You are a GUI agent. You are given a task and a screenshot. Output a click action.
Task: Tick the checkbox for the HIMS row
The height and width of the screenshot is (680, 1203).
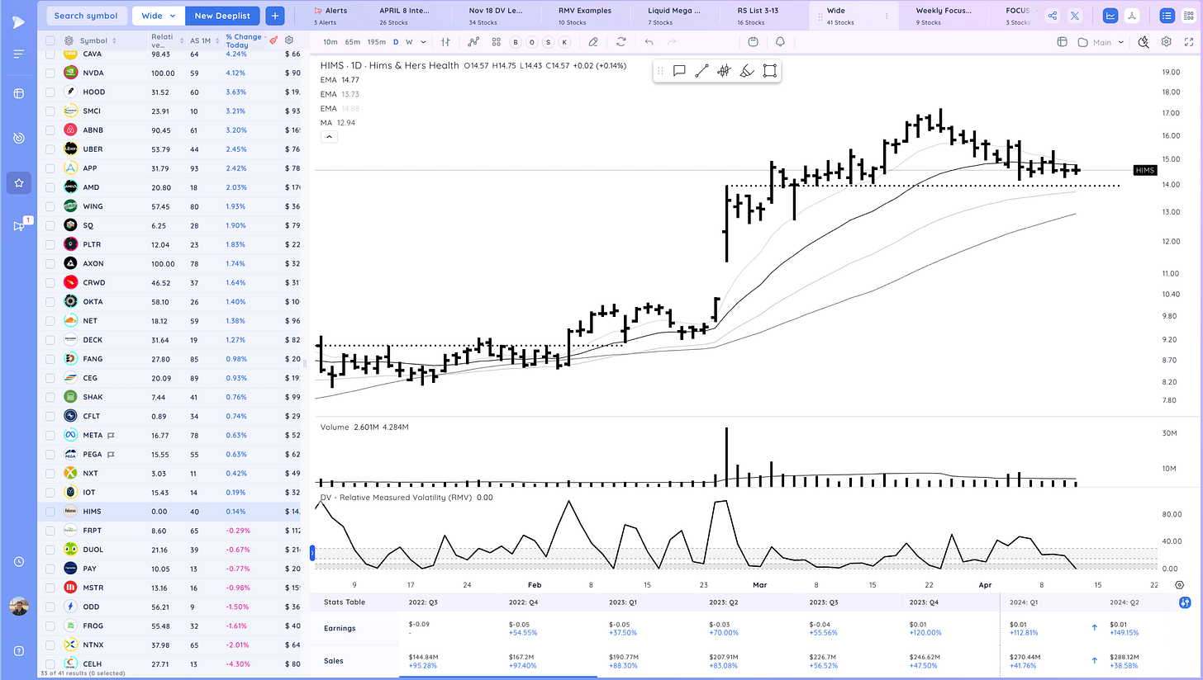coord(50,512)
